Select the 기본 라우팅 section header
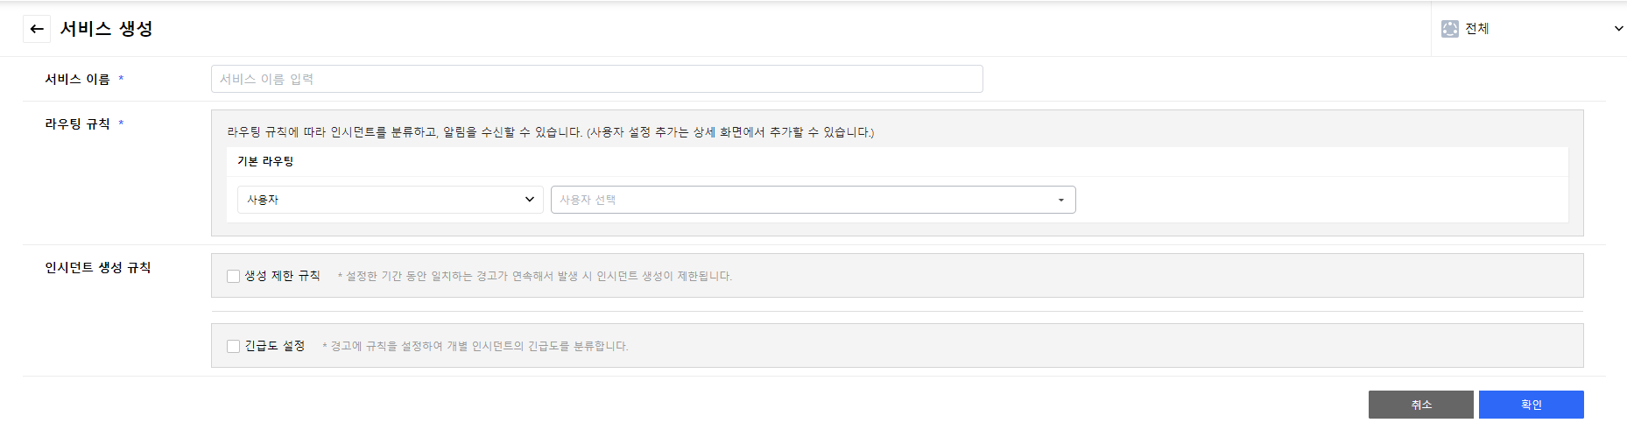 pos(265,161)
